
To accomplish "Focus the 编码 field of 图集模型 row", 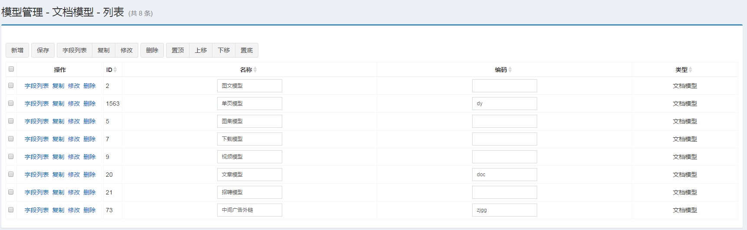I will [x=504, y=121].
